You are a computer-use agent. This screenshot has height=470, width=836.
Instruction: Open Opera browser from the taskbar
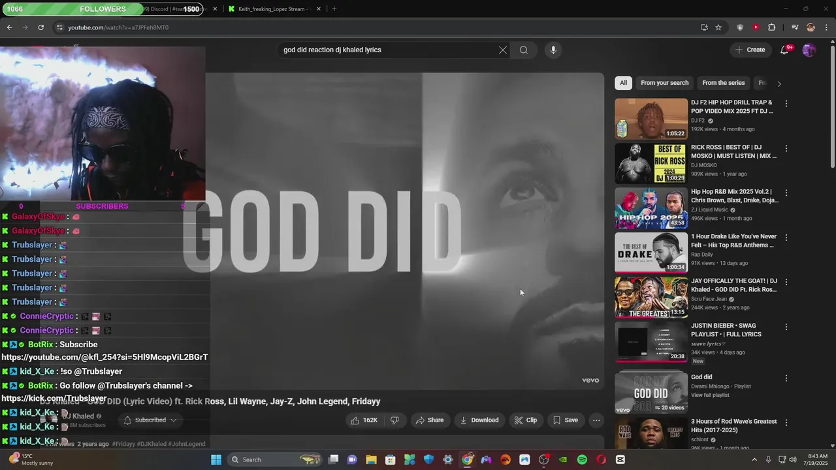pos(601,460)
